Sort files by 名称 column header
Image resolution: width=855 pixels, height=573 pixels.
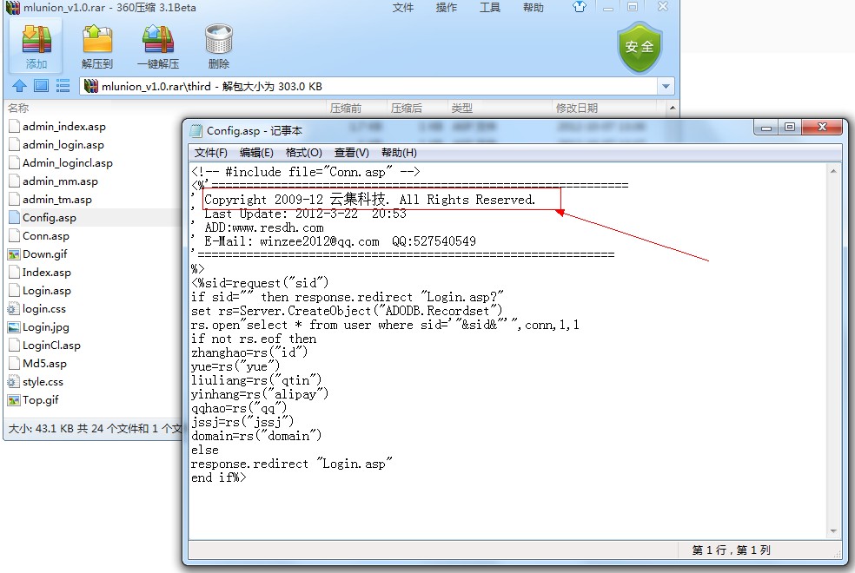[19, 109]
